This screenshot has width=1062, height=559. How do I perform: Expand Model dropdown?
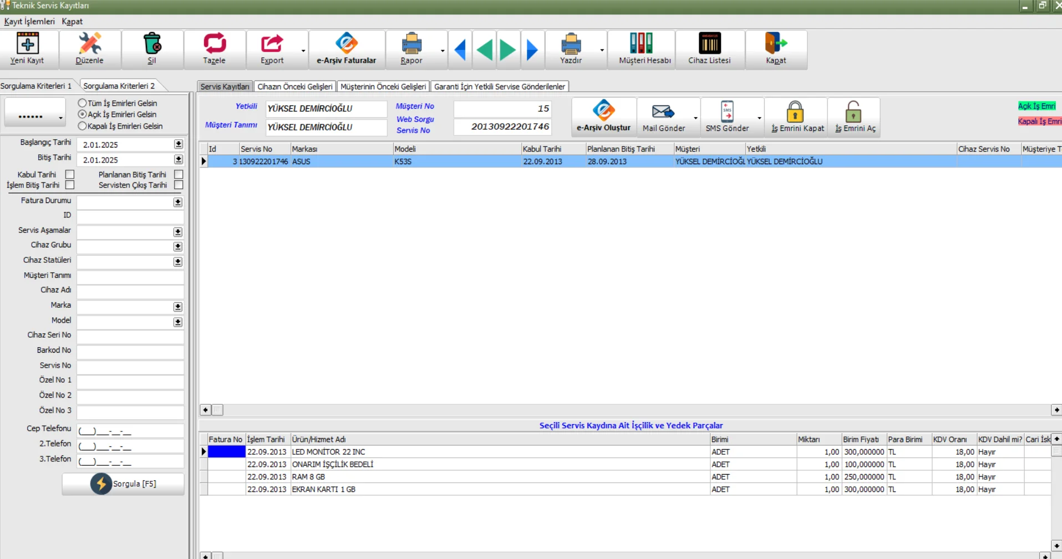click(178, 322)
